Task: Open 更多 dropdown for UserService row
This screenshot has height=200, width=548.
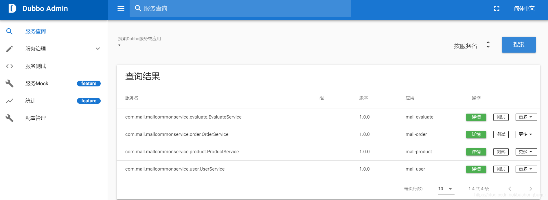Action: click(x=526, y=169)
